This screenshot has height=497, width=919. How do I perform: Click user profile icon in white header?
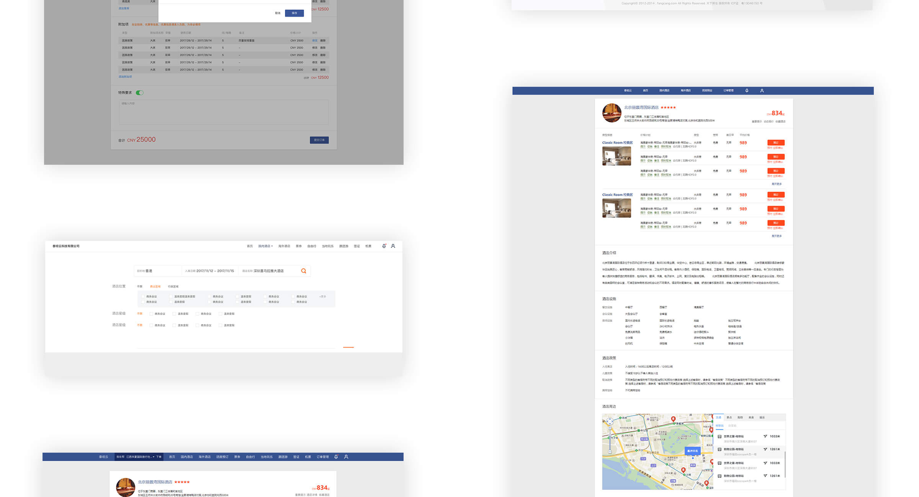click(x=393, y=246)
